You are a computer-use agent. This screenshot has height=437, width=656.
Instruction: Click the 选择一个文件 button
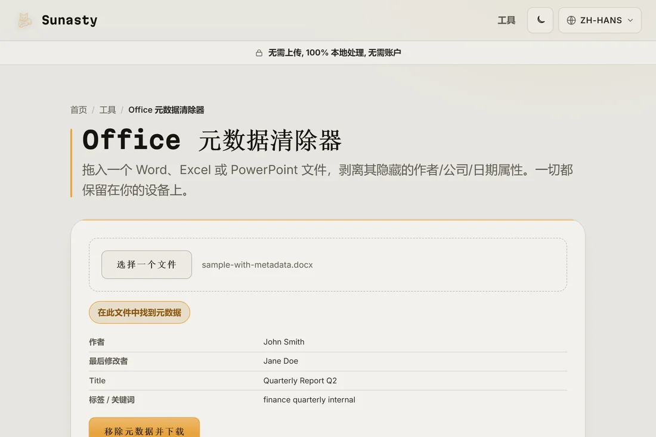click(x=147, y=265)
